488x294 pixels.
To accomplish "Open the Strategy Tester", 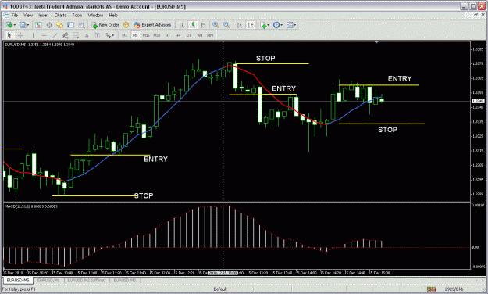I will [81, 25].
